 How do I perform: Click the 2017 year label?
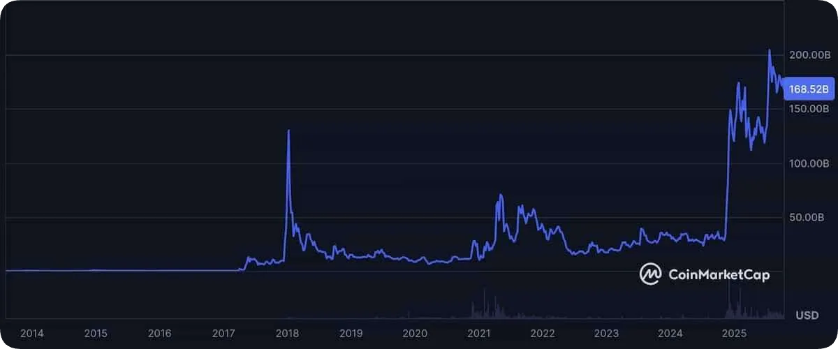point(223,334)
